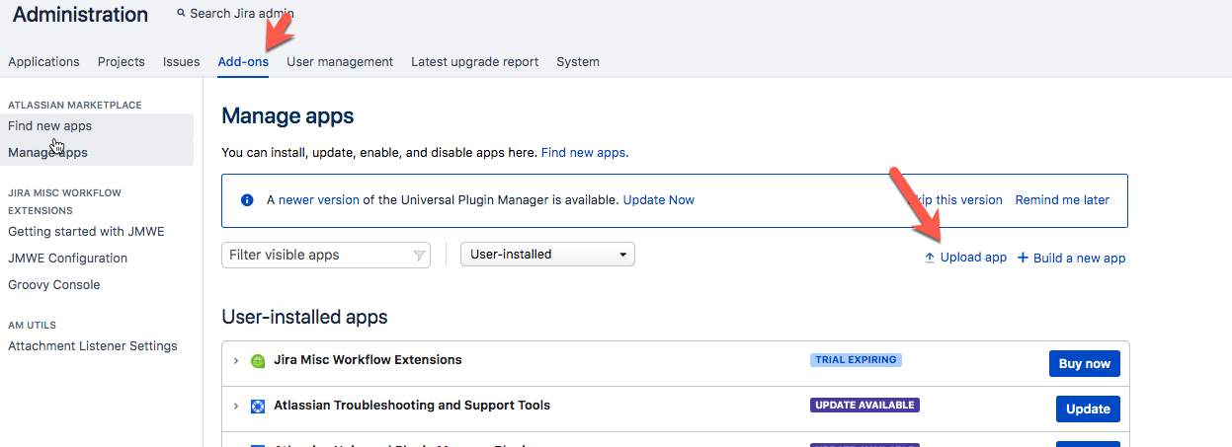
Task: Click the Find new apps inline link
Action: pos(583,153)
